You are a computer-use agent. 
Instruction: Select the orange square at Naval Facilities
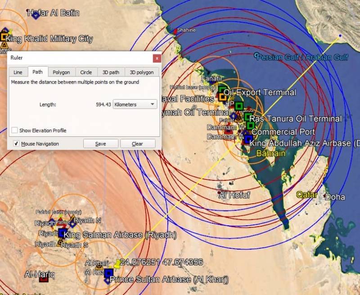[222, 97]
